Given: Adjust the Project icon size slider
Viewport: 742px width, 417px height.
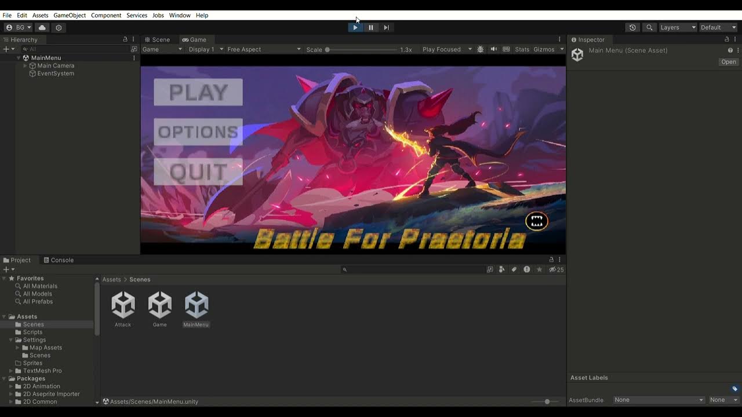Looking at the screenshot, I should coord(547,401).
